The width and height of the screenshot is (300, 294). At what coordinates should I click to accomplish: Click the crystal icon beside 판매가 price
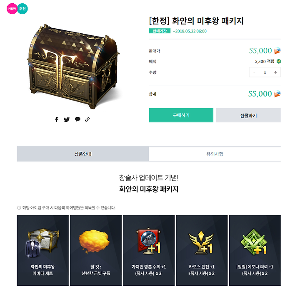click(x=277, y=51)
